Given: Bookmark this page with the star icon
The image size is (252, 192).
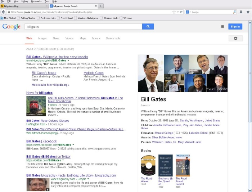Looking at the screenshot, I should pyautogui.click(x=174, y=12).
